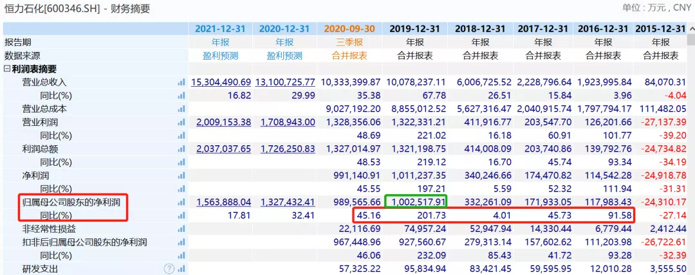Open 2020 forecast revenue 13,100,725.77
The height and width of the screenshot is (275, 695).
coord(285,82)
